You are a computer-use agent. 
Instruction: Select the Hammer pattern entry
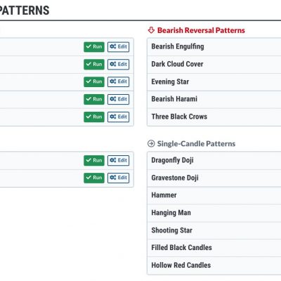[214, 195]
